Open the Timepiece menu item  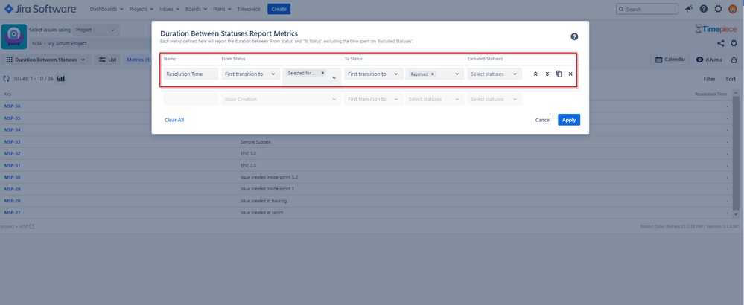point(249,9)
